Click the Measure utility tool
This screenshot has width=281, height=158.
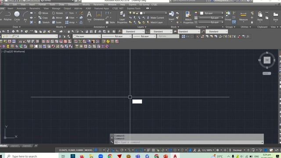coord(243,17)
